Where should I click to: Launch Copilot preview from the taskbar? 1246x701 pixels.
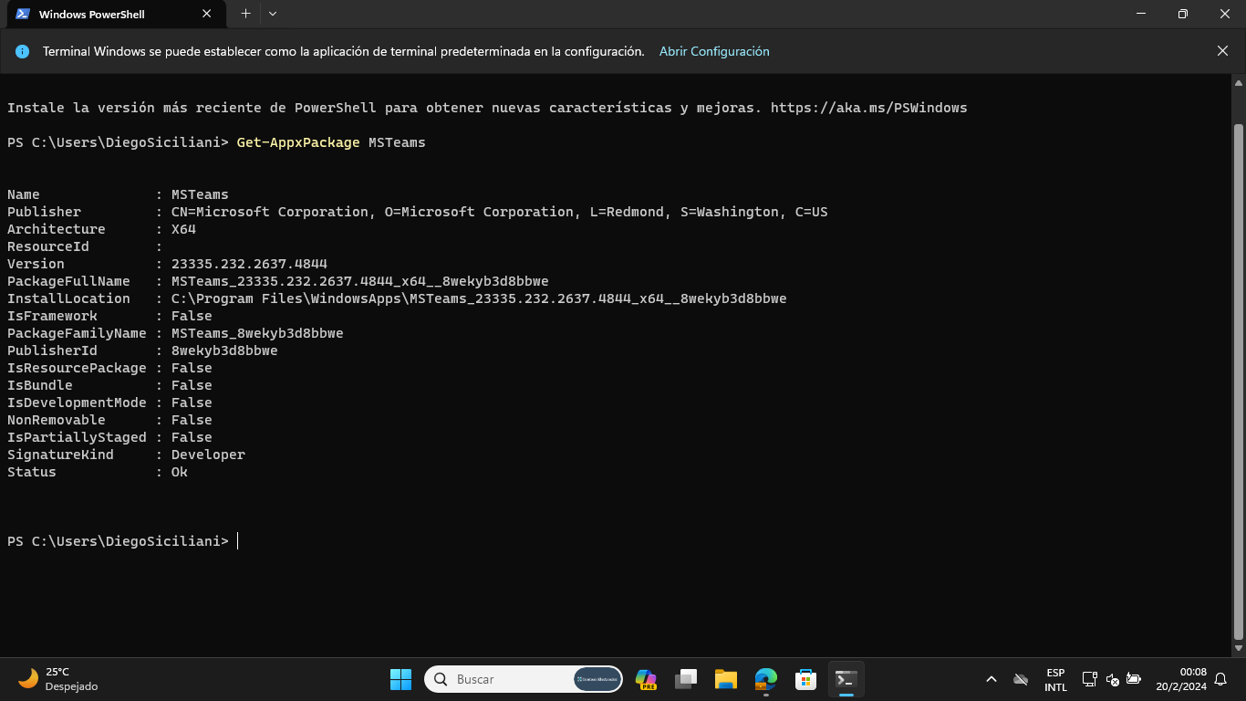pos(646,679)
